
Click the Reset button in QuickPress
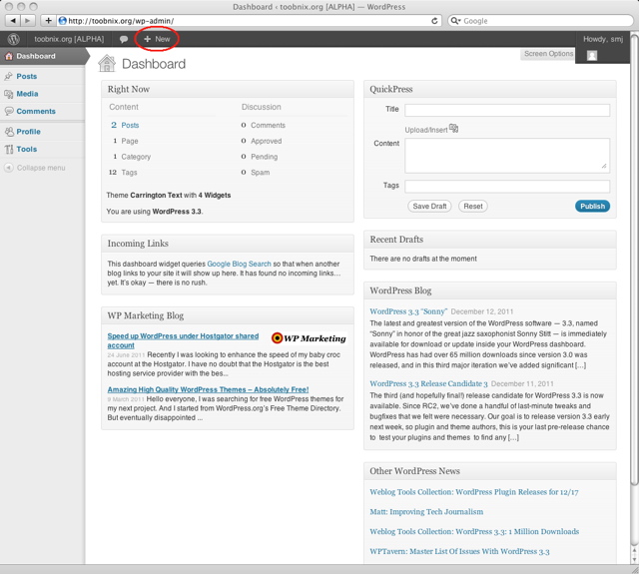point(472,206)
